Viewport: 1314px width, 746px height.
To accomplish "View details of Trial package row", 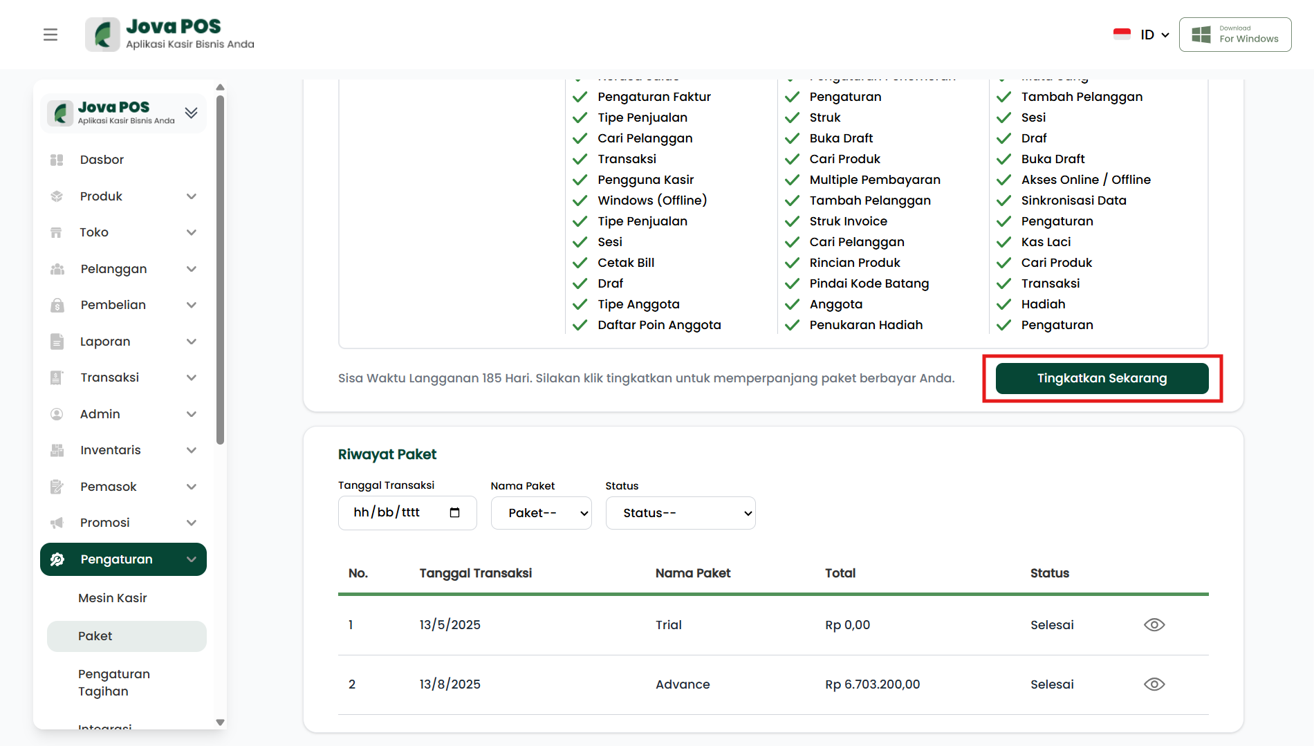I will click(1154, 625).
